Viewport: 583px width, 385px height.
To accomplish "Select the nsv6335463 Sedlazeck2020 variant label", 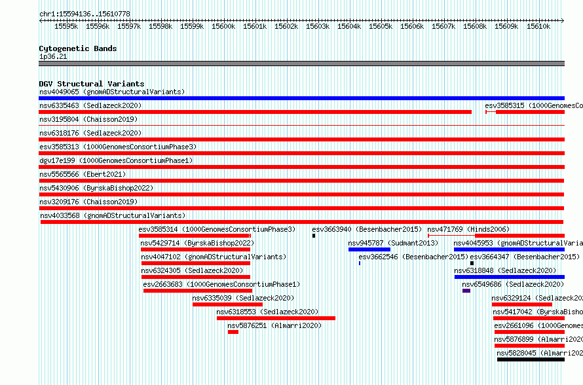I will click(x=90, y=105).
